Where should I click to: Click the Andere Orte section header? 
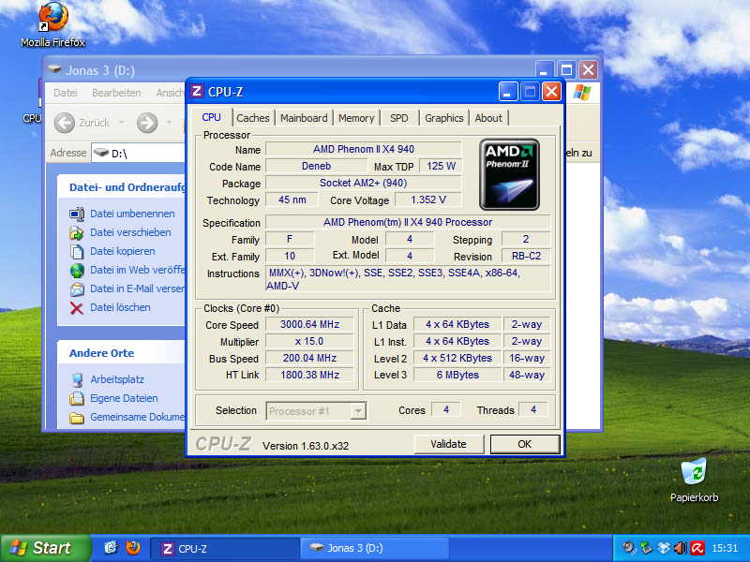click(x=101, y=353)
